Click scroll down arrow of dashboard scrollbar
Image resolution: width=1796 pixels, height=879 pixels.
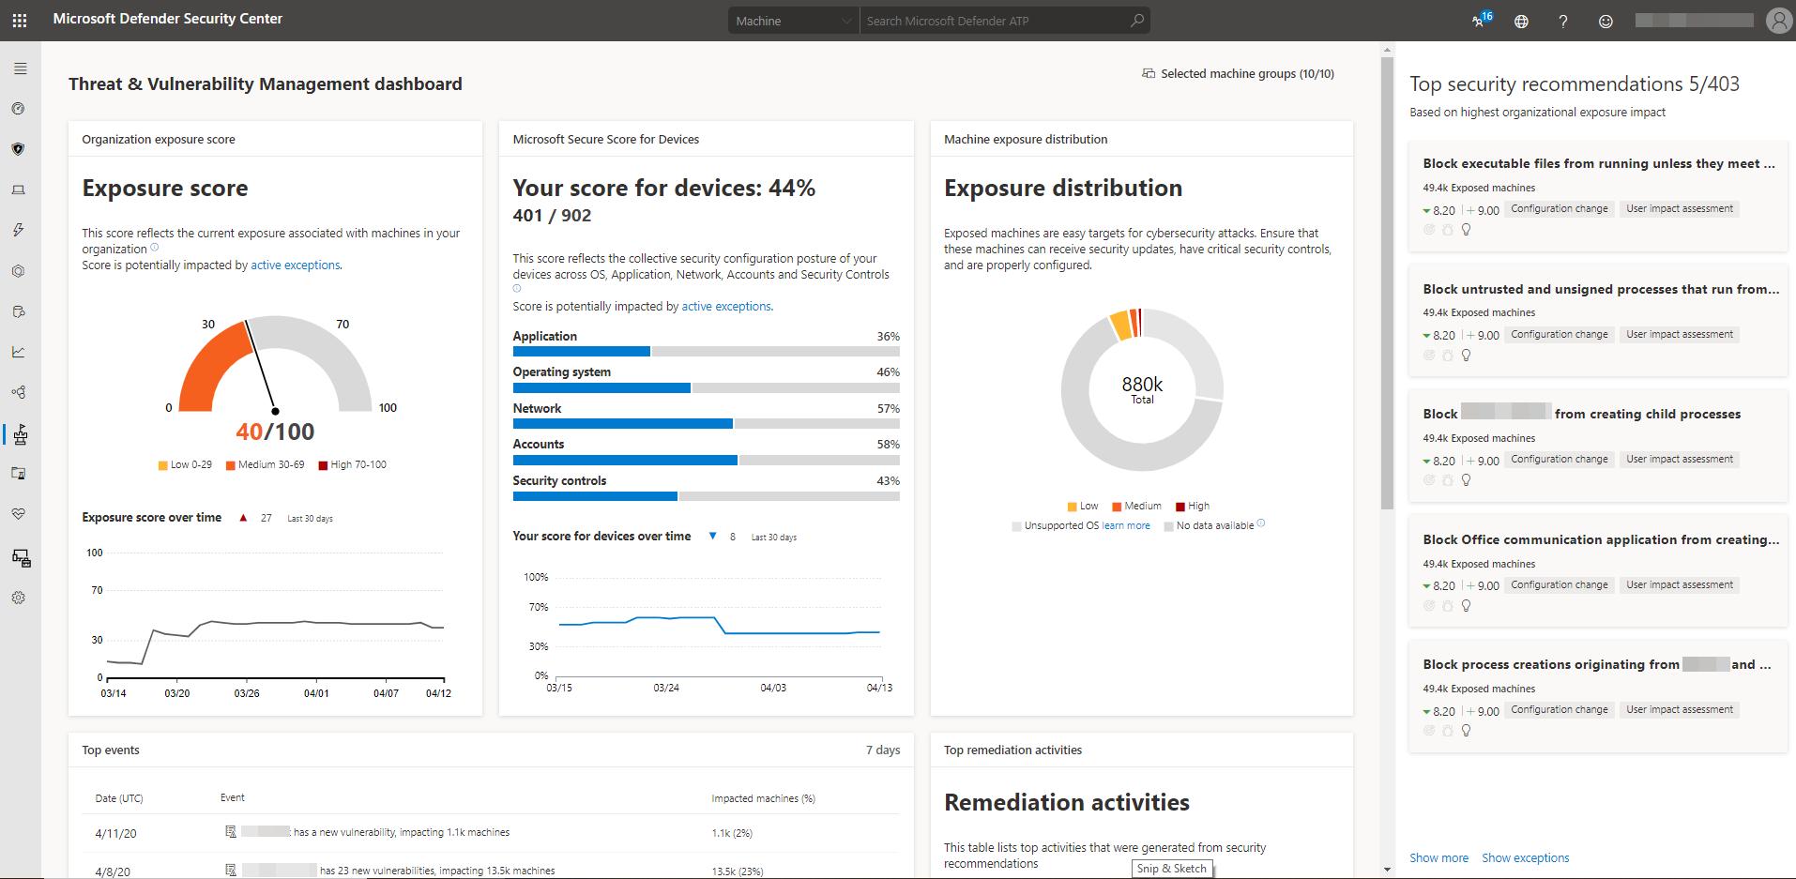(x=1387, y=871)
